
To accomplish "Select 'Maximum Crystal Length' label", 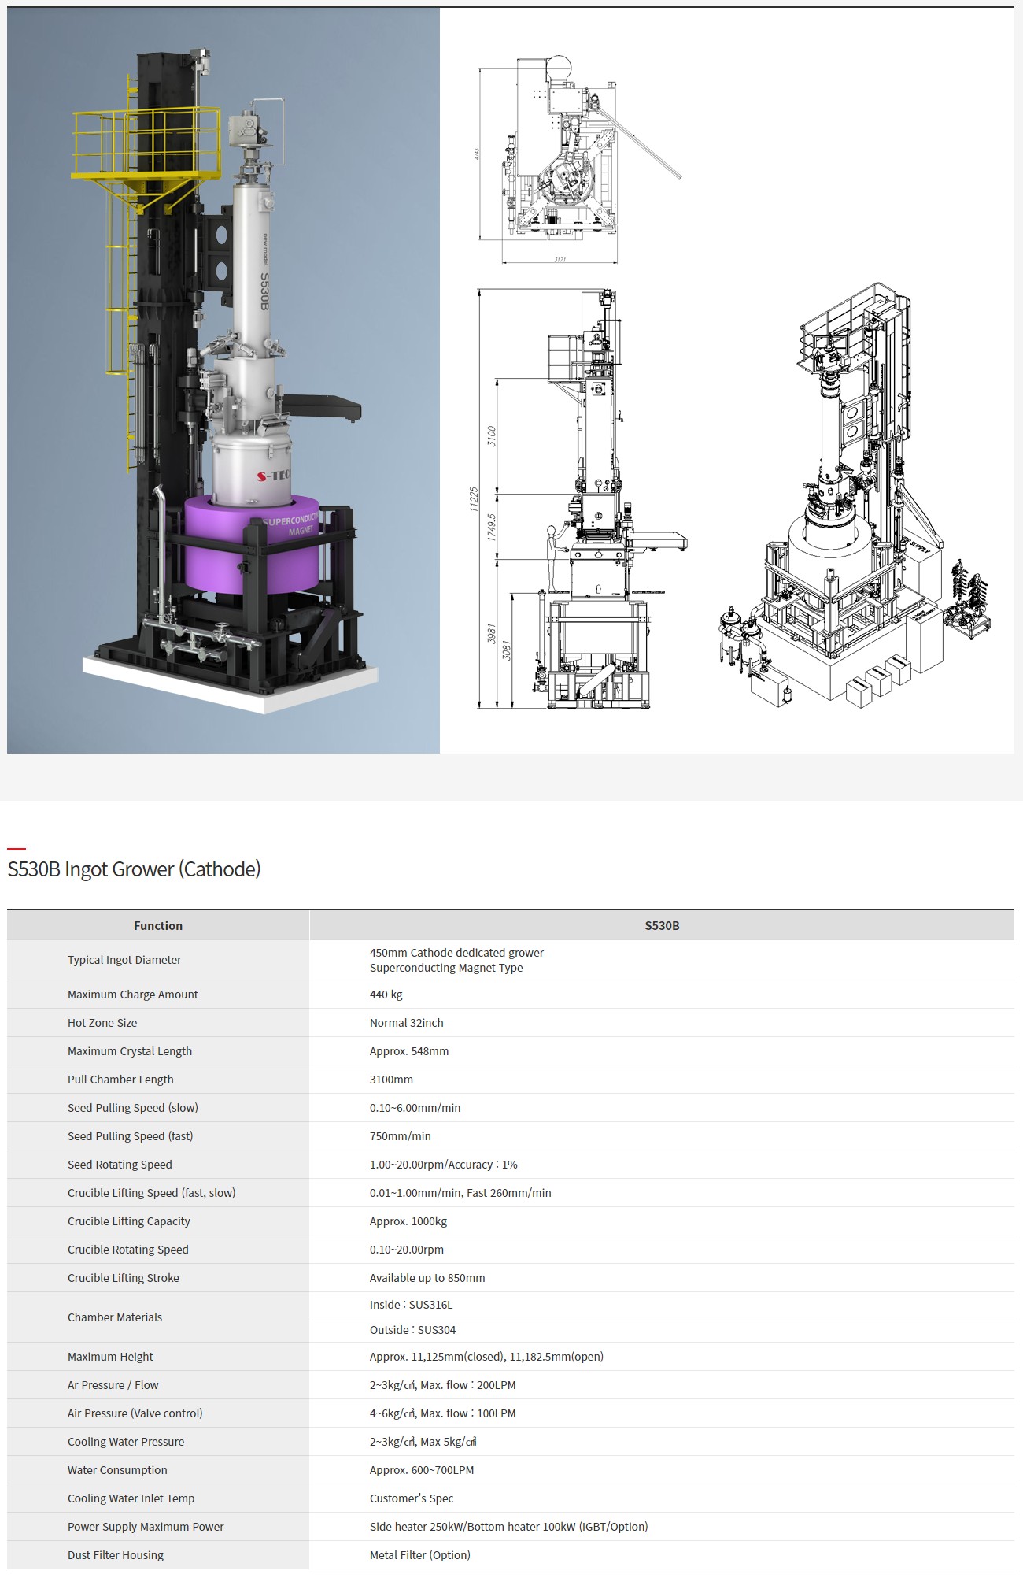I will click(x=130, y=1051).
